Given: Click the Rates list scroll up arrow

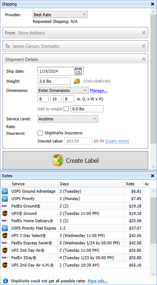Looking at the screenshot, I should [x=153, y=191].
